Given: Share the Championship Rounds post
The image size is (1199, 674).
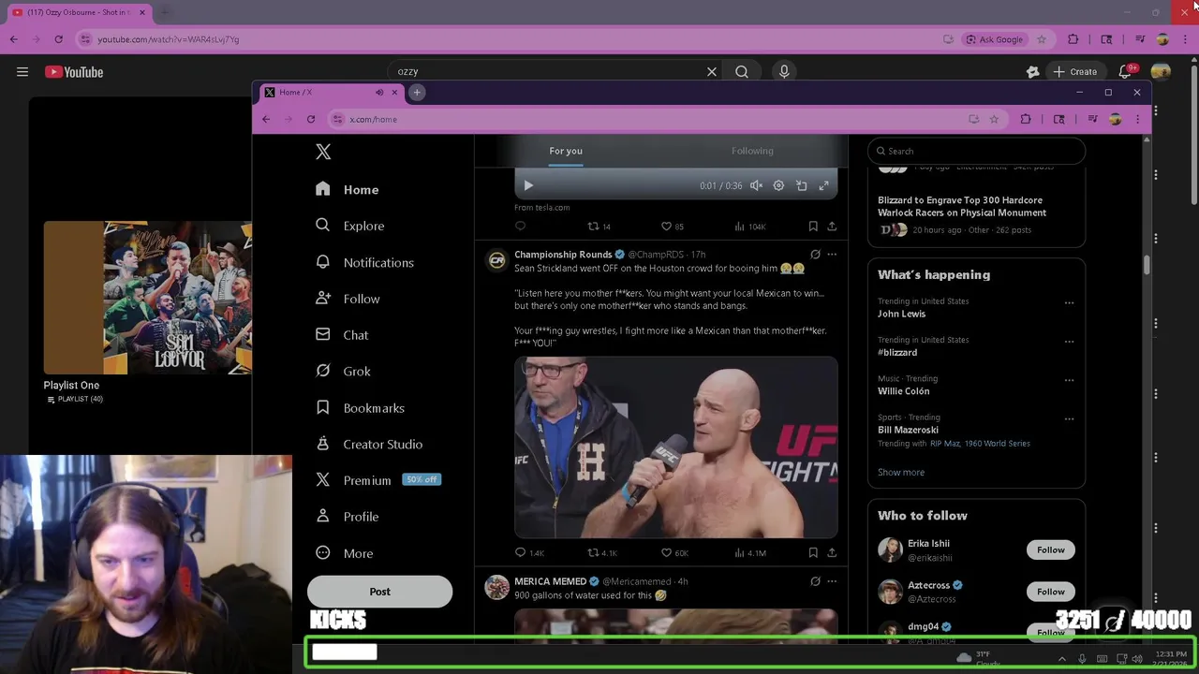Looking at the screenshot, I should tap(832, 552).
